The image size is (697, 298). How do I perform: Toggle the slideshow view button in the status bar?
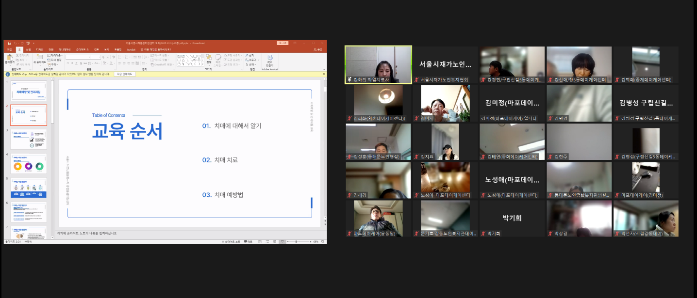[x=282, y=241]
